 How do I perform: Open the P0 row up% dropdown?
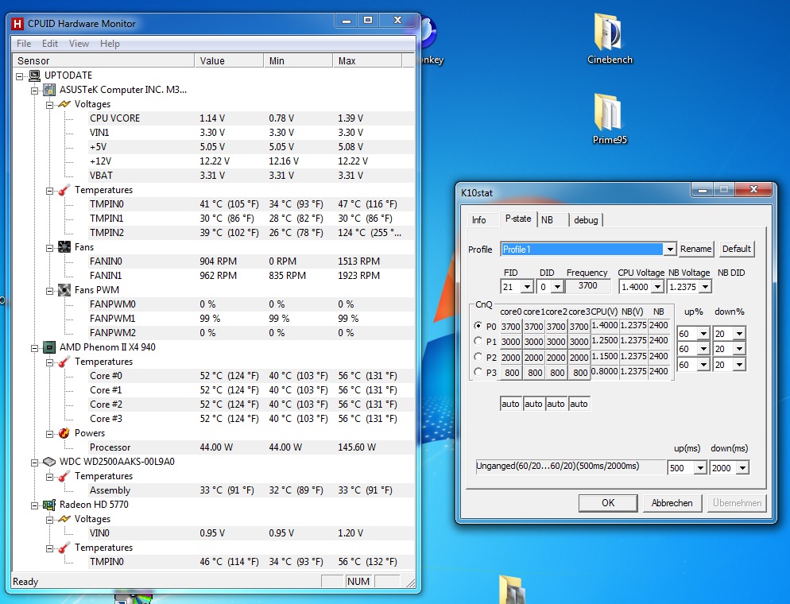(x=704, y=334)
